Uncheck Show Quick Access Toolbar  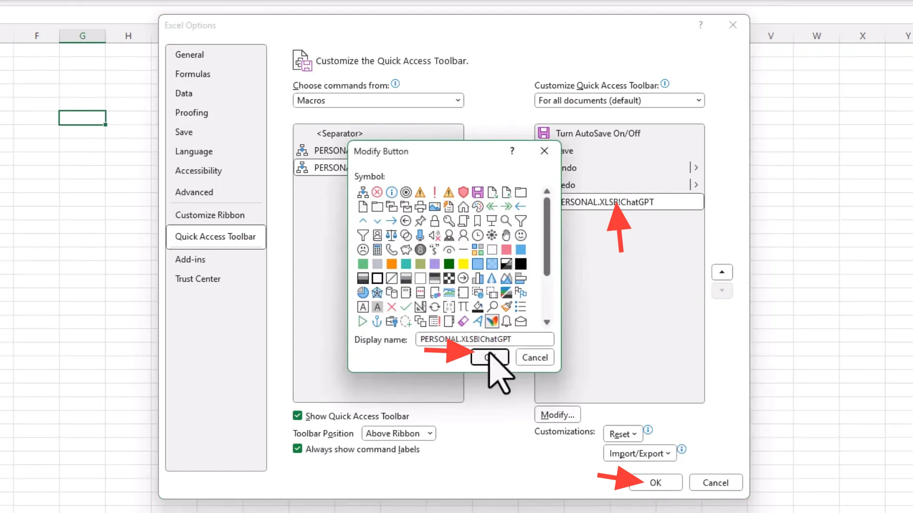tap(297, 415)
